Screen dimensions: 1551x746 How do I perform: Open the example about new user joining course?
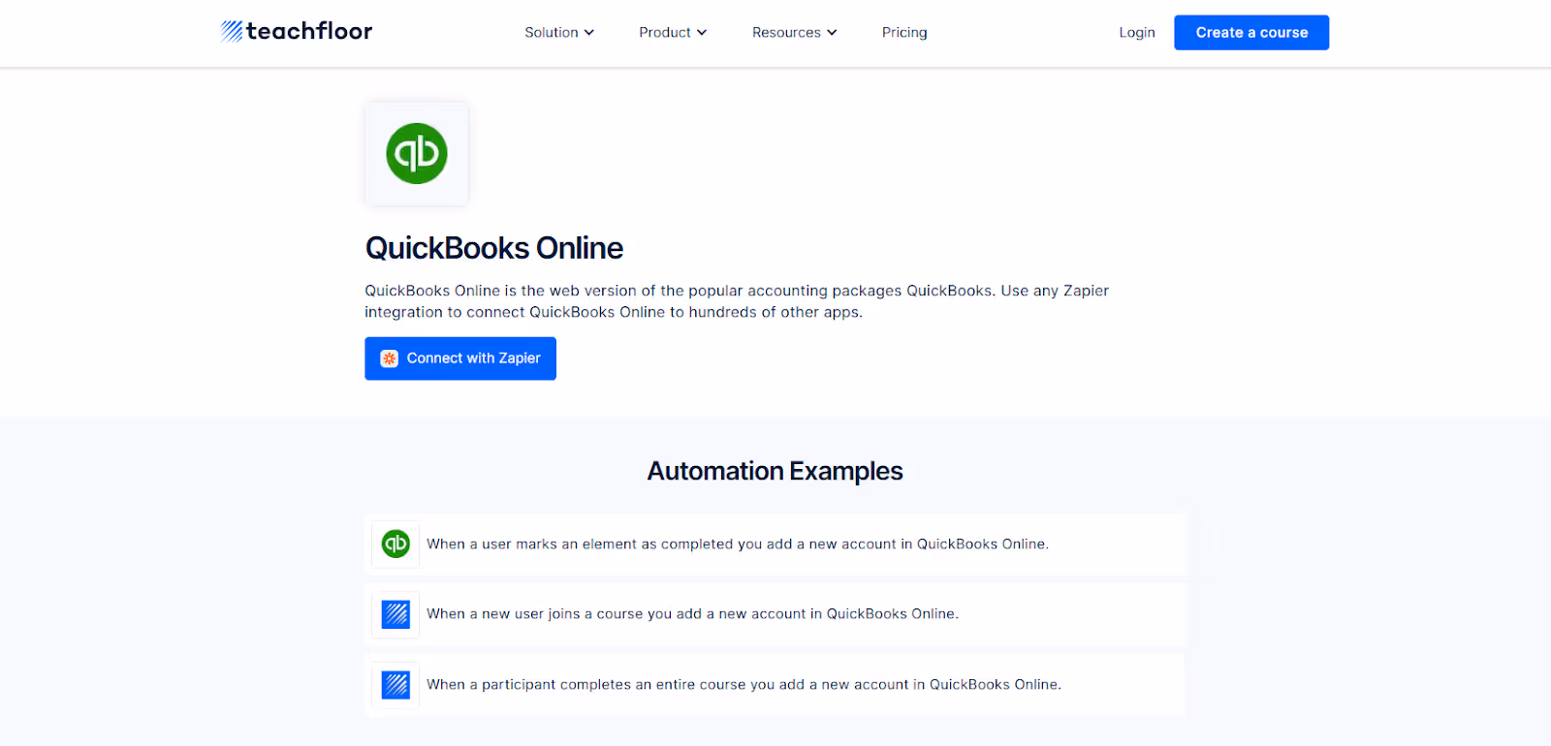tap(775, 614)
